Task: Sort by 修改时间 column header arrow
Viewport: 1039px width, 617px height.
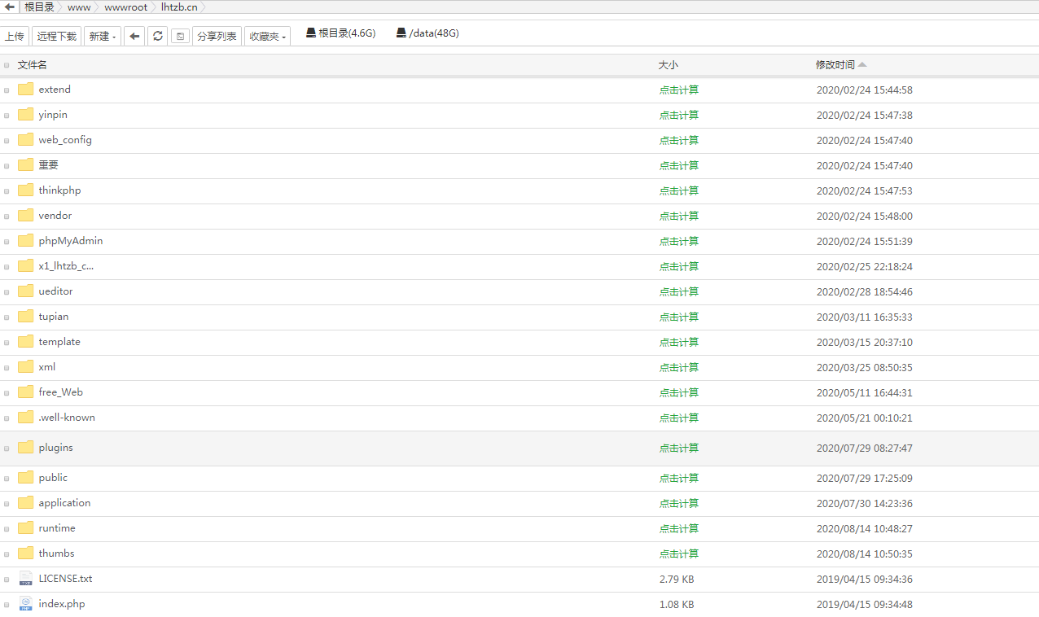Action: tap(862, 65)
